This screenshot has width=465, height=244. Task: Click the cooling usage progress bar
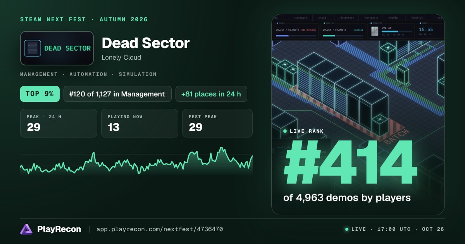(343, 36)
